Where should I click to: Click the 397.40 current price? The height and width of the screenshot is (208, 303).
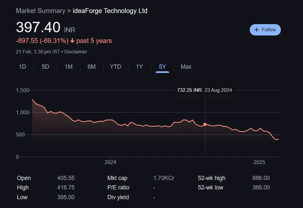click(x=38, y=27)
